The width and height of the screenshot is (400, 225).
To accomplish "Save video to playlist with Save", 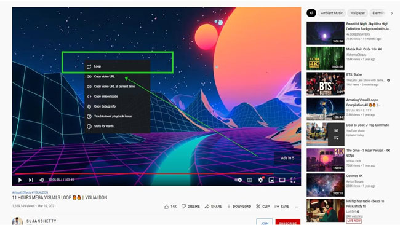I will point(282,207).
